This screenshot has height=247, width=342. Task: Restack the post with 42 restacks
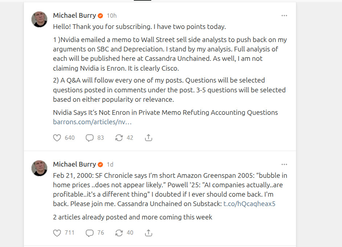point(119,138)
